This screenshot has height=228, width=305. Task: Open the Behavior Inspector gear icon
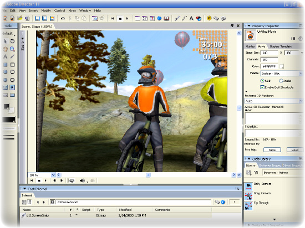coord(209,18)
